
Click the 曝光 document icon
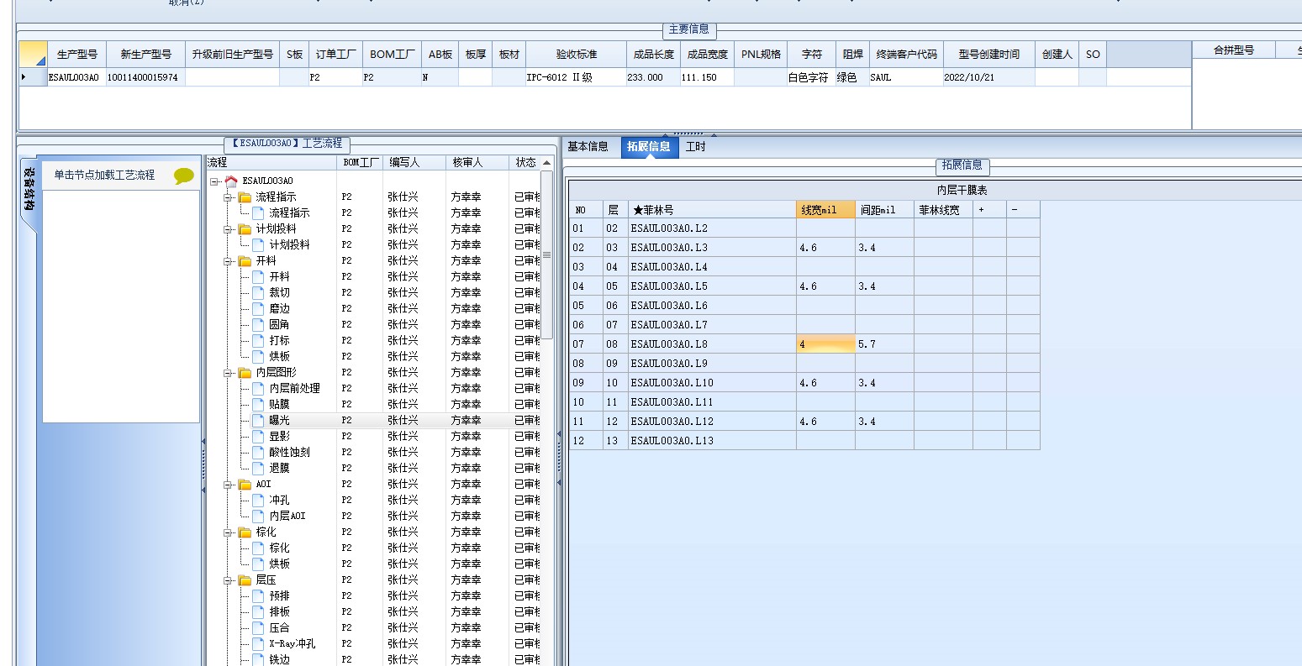click(x=258, y=420)
